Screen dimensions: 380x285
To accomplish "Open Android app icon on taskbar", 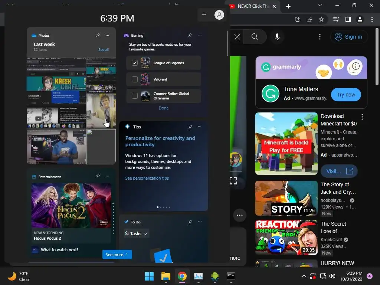I will 215,276.
